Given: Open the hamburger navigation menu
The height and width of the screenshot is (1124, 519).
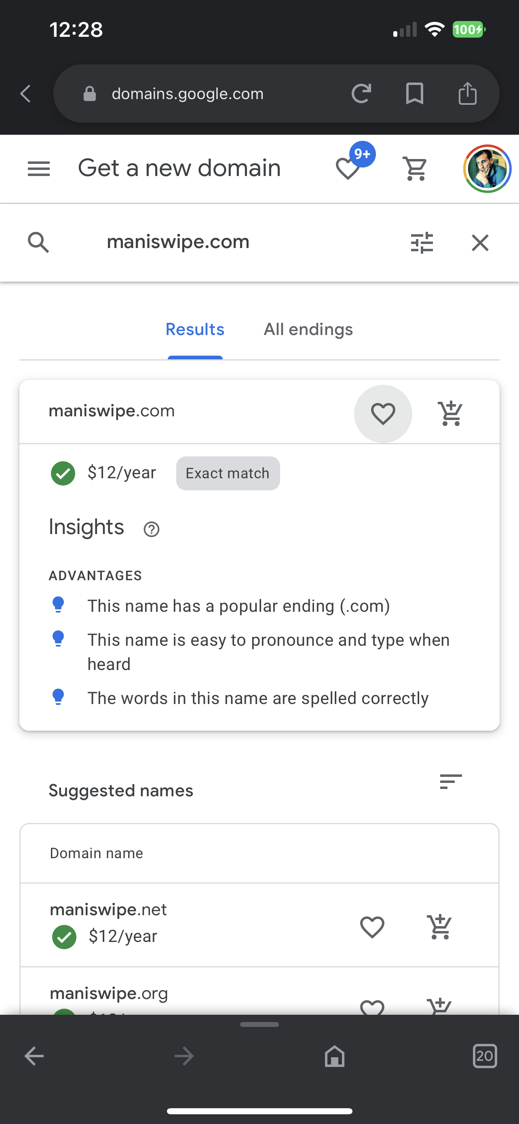Looking at the screenshot, I should coord(39,168).
